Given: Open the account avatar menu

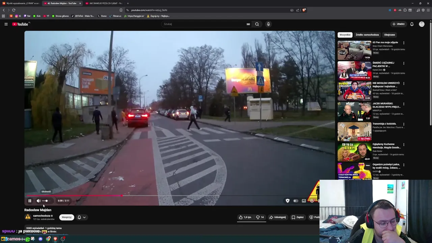Looking at the screenshot, I should 422,24.
